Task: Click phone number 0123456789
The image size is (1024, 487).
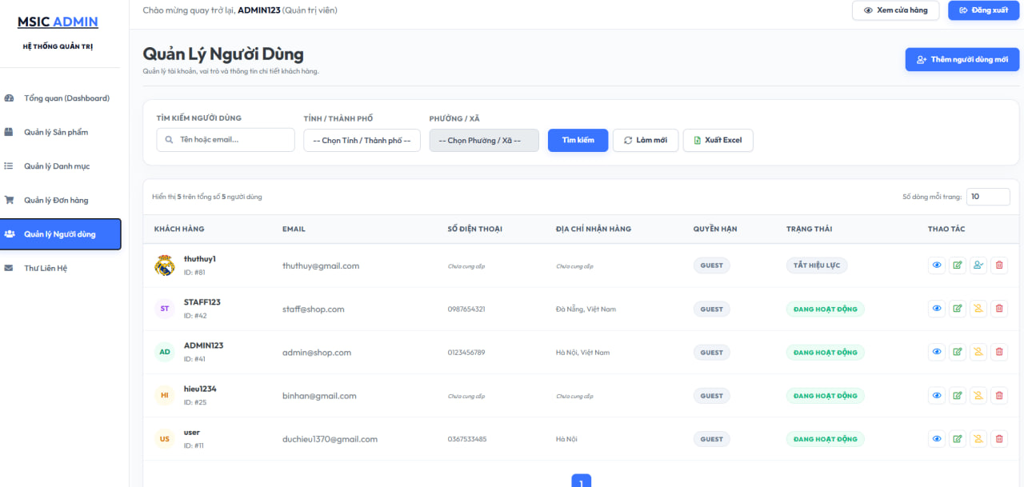Action: (x=466, y=352)
